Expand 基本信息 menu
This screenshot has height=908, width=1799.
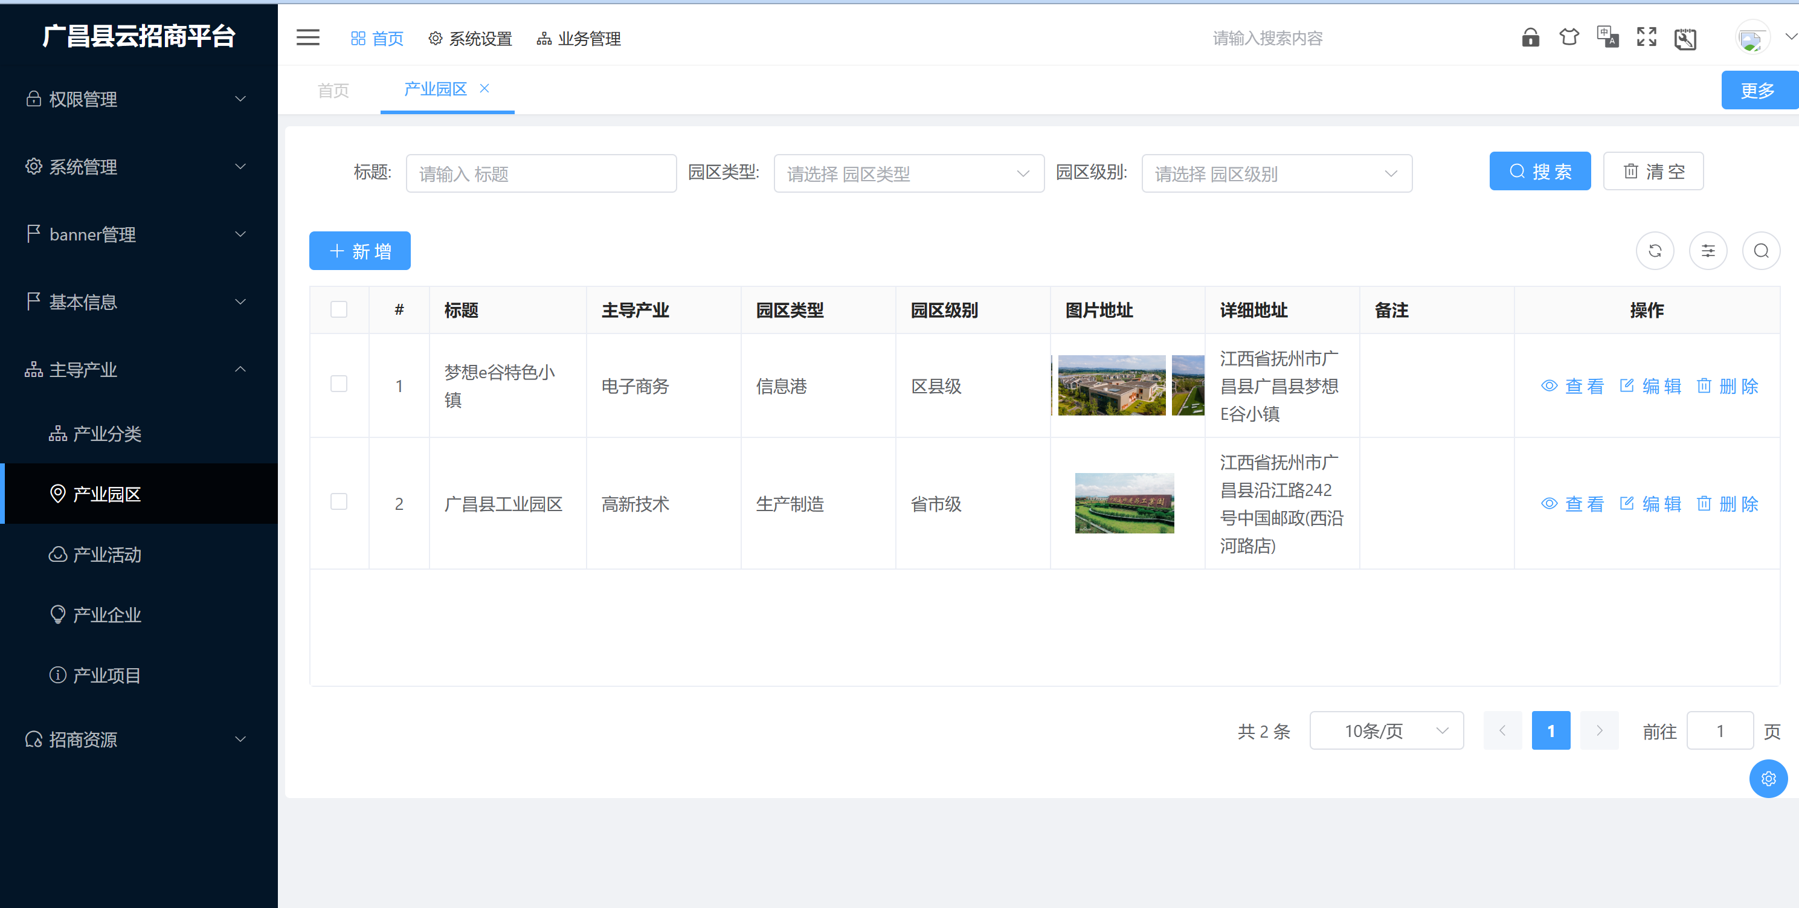[139, 301]
